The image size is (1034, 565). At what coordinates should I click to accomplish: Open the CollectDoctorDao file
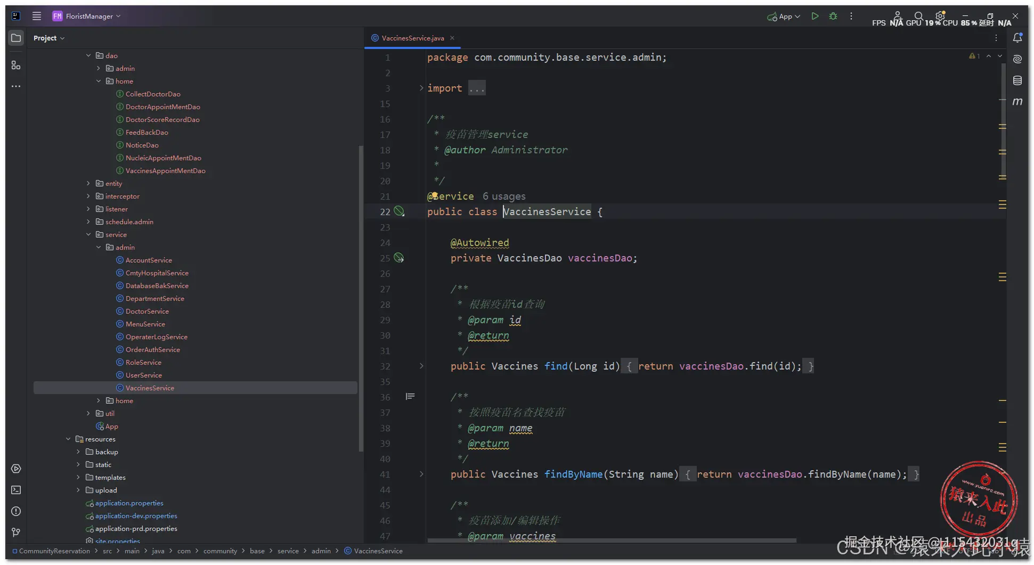coord(153,94)
